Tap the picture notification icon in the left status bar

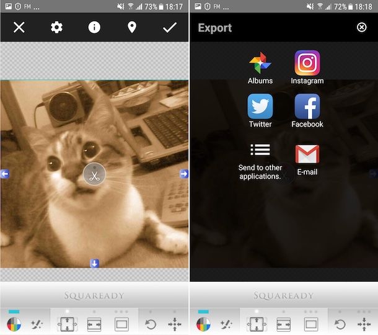[x=9, y=6]
